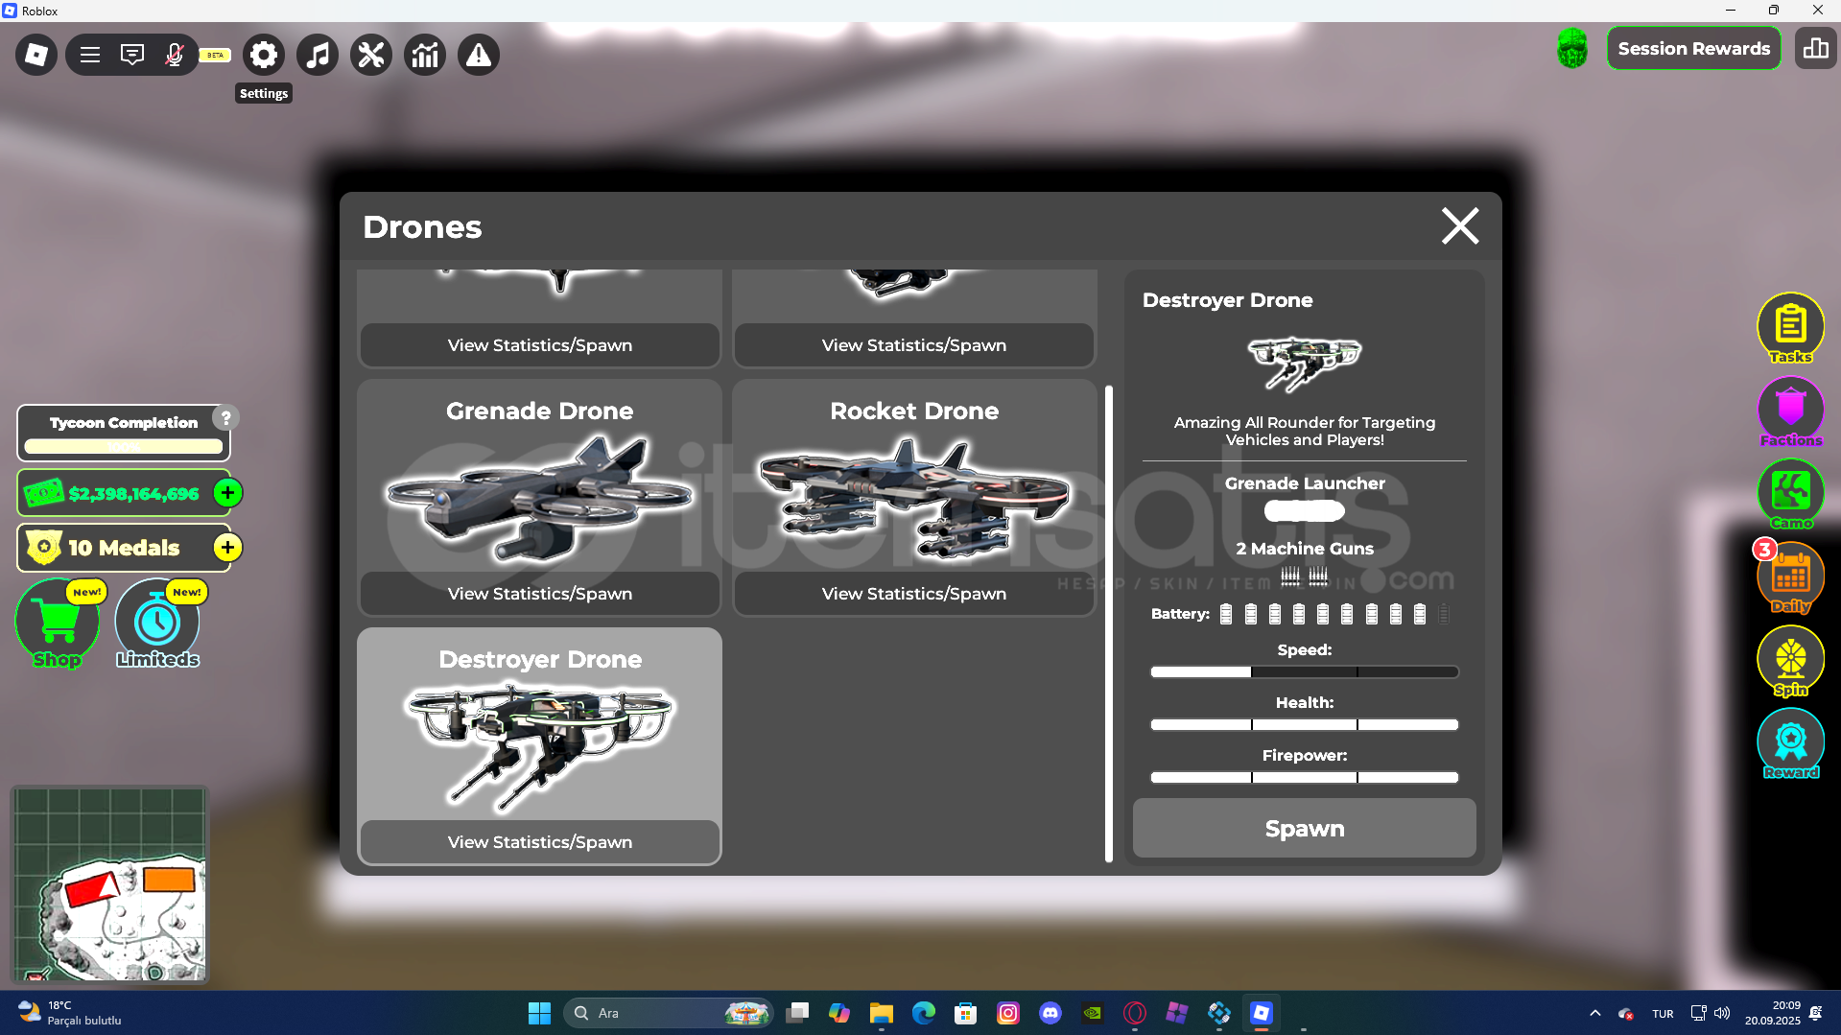The image size is (1841, 1035).
Task: Open Session Rewards
Action: (x=1694, y=48)
